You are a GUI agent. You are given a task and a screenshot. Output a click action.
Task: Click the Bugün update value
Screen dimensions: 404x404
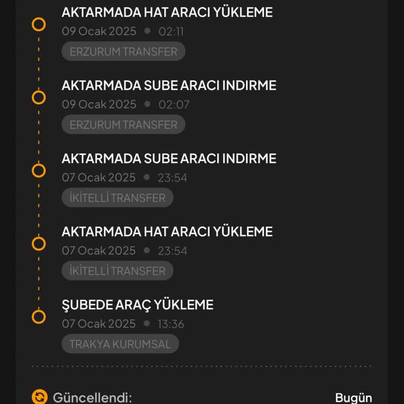coord(353,398)
